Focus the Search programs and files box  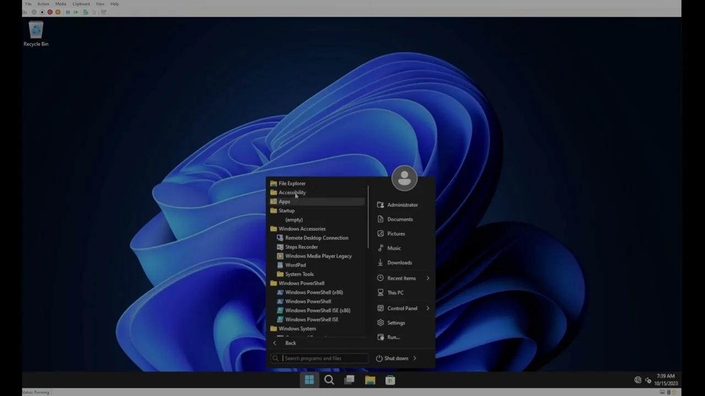tap(319, 358)
